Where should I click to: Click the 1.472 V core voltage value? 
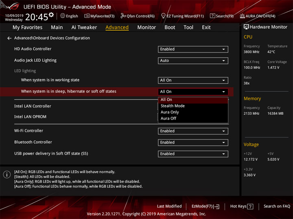point(273,68)
